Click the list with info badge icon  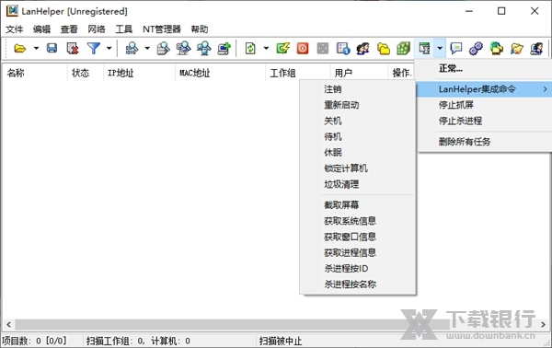pos(343,48)
